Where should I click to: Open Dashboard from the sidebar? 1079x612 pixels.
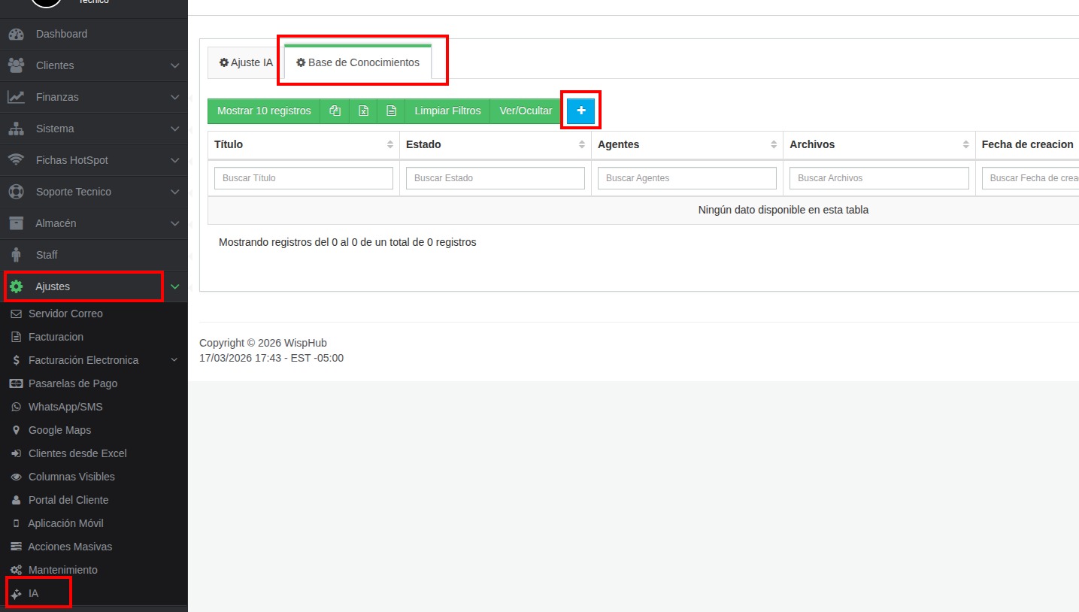[x=62, y=34]
